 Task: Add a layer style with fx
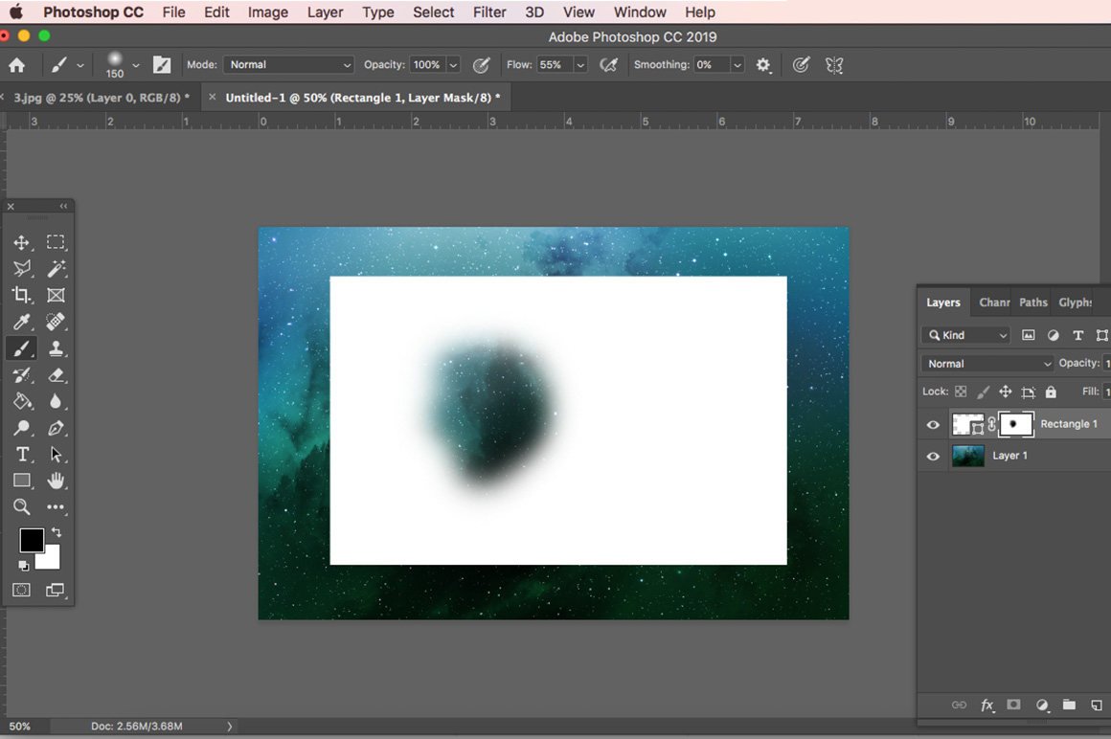tap(987, 705)
